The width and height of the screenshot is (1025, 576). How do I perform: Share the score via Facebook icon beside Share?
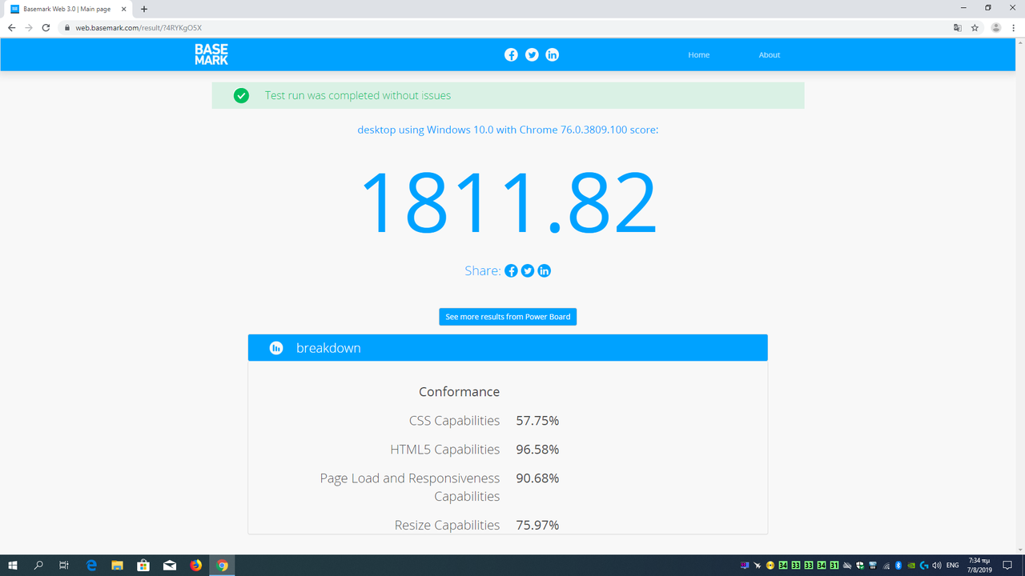511,270
